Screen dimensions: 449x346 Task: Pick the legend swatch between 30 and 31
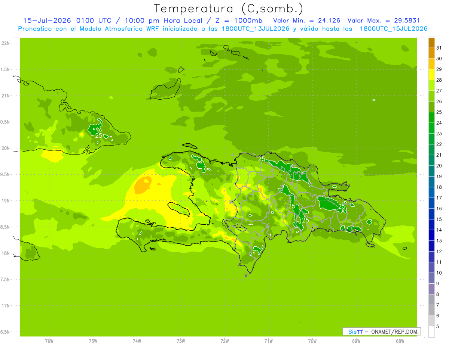point(431,53)
